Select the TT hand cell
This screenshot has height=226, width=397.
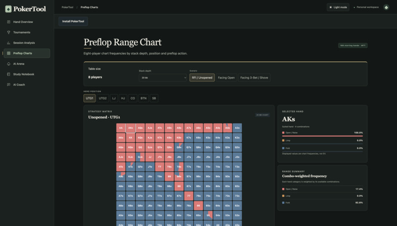[x=160, y=167]
